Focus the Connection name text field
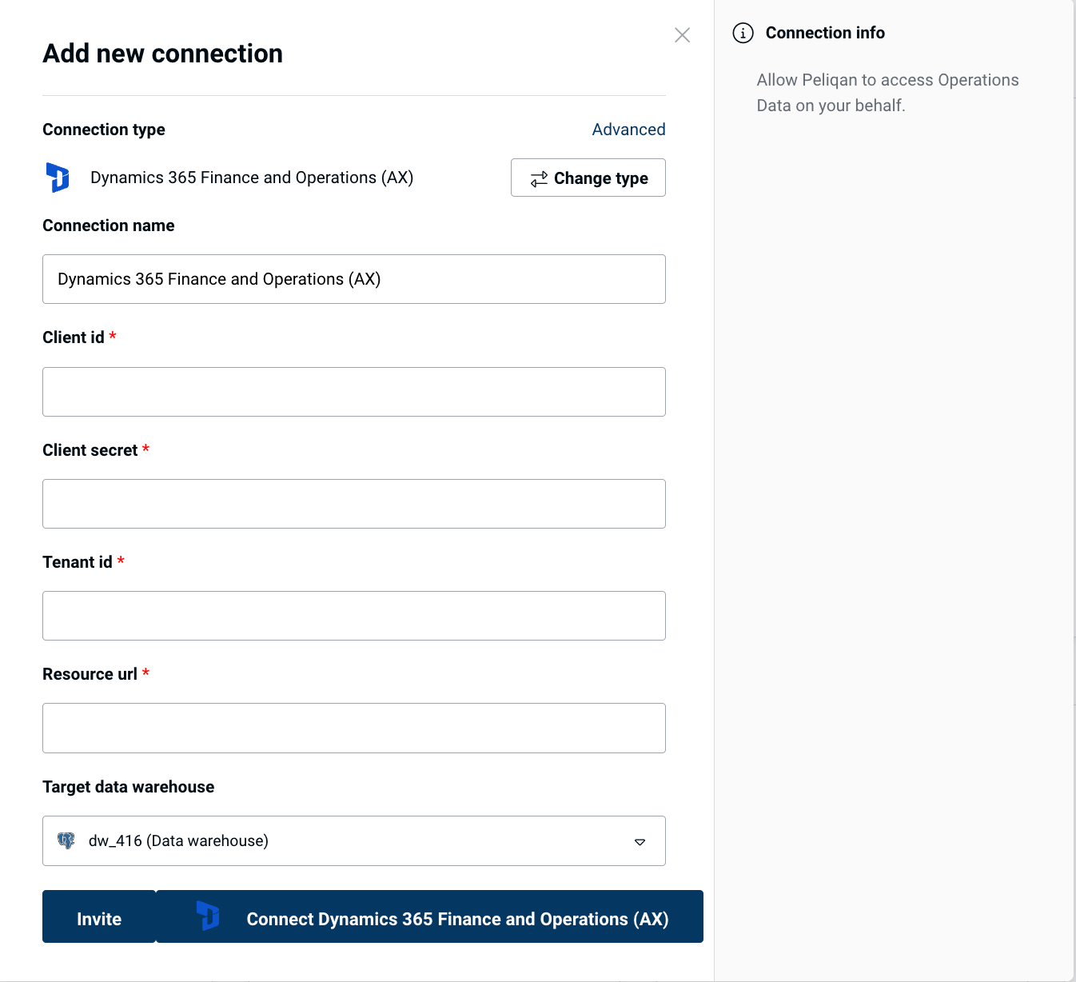This screenshot has width=1076, height=982. [x=354, y=279]
